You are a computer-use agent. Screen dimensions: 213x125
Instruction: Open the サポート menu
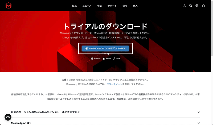[x=112, y=6]
